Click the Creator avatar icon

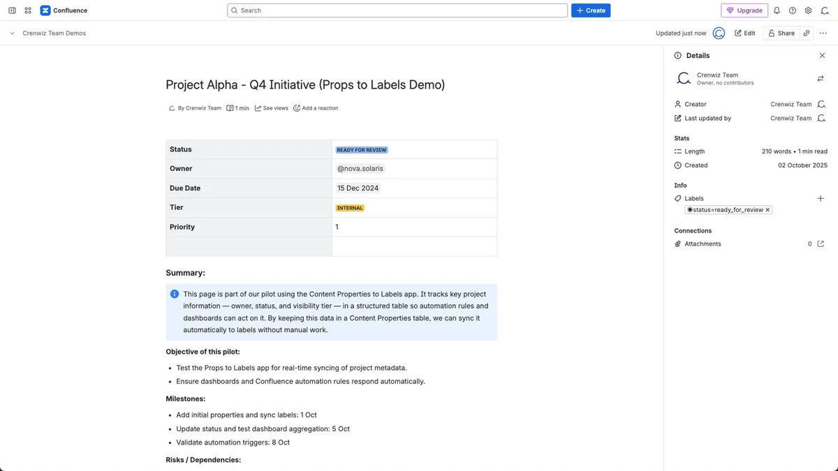pos(821,104)
